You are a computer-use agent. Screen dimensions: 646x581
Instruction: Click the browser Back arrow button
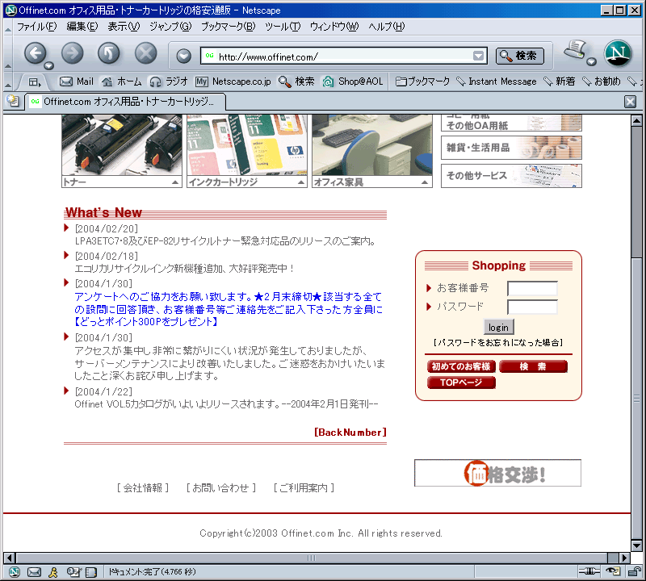tap(35, 53)
